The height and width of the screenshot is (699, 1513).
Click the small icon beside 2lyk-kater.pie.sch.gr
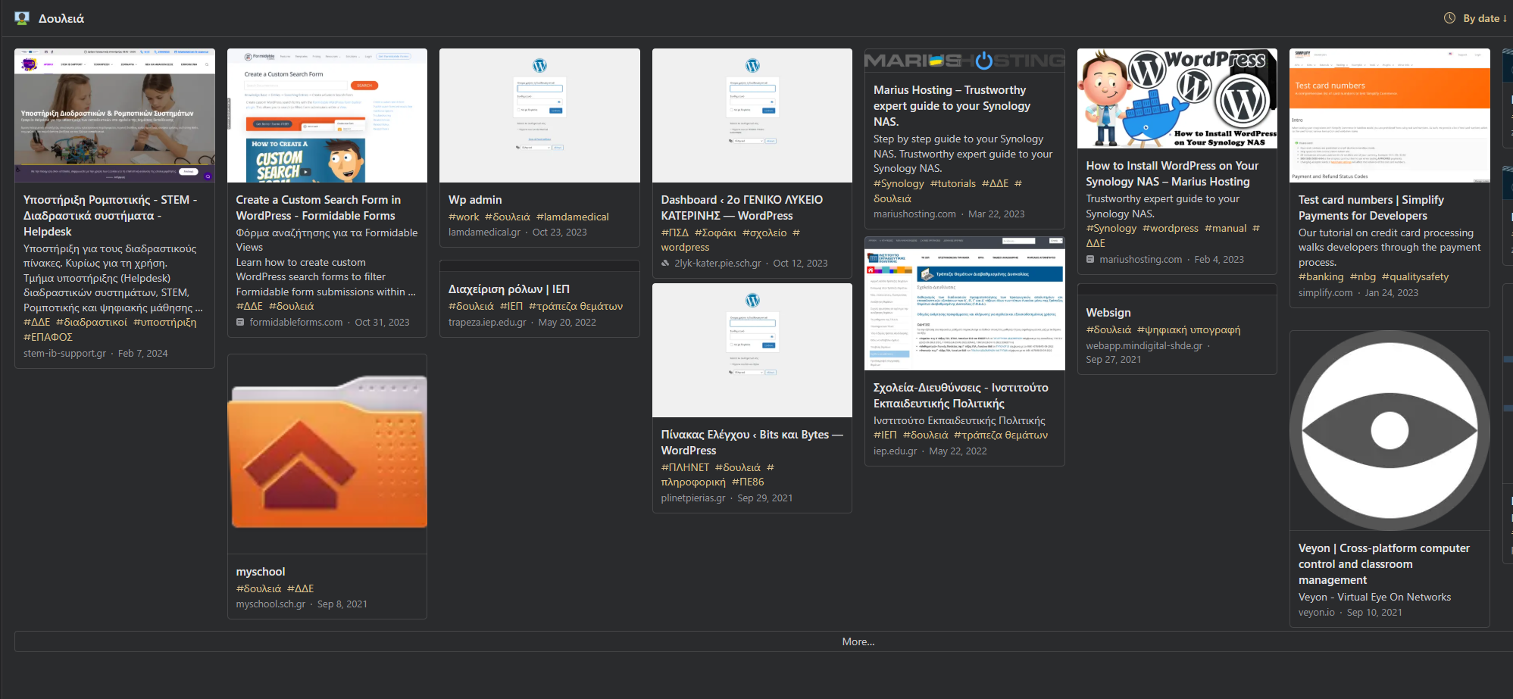tap(665, 263)
